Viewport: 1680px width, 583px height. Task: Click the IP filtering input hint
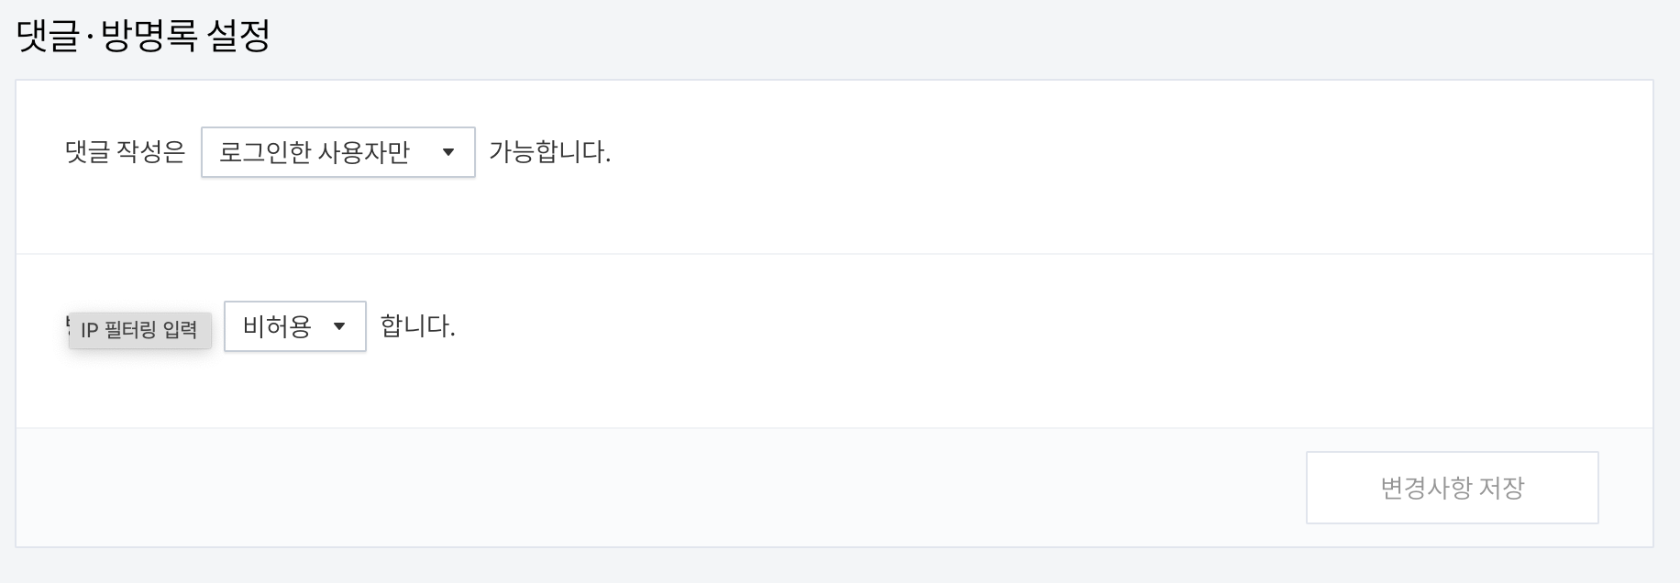[x=139, y=330]
